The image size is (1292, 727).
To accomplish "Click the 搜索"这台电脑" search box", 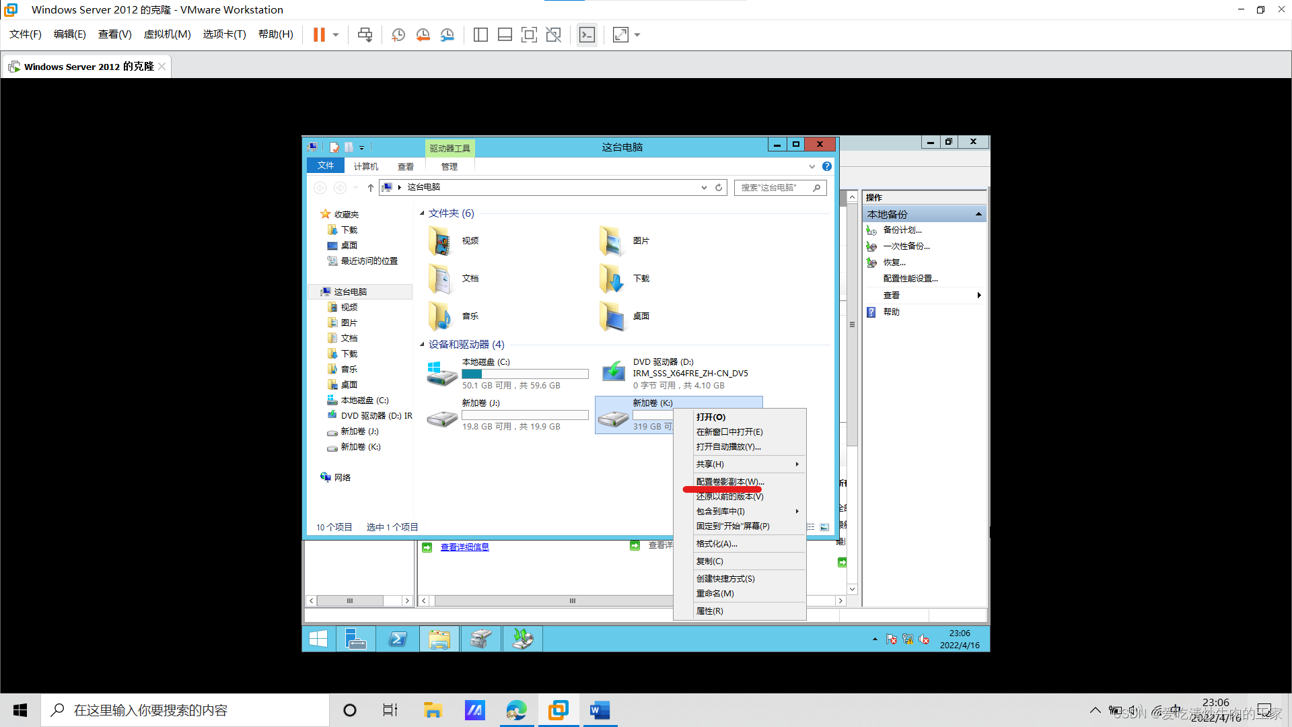I will click(780, 188).
